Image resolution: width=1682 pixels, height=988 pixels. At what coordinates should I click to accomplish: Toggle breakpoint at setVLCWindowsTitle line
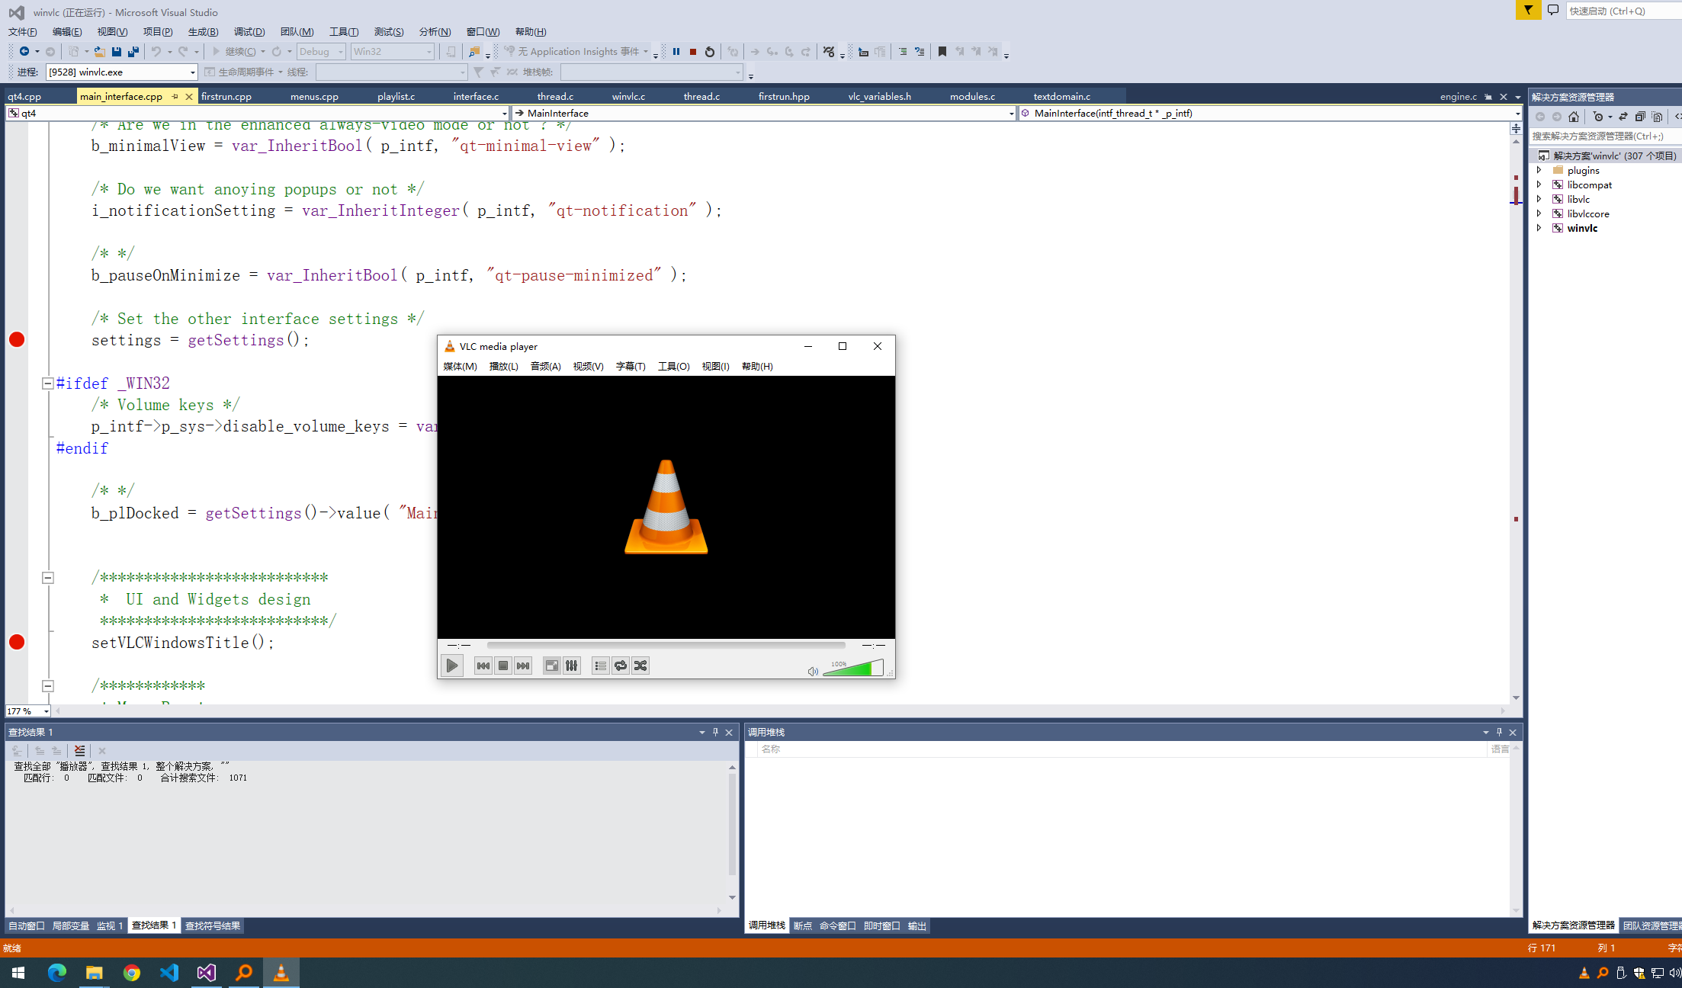click(17, 642)
